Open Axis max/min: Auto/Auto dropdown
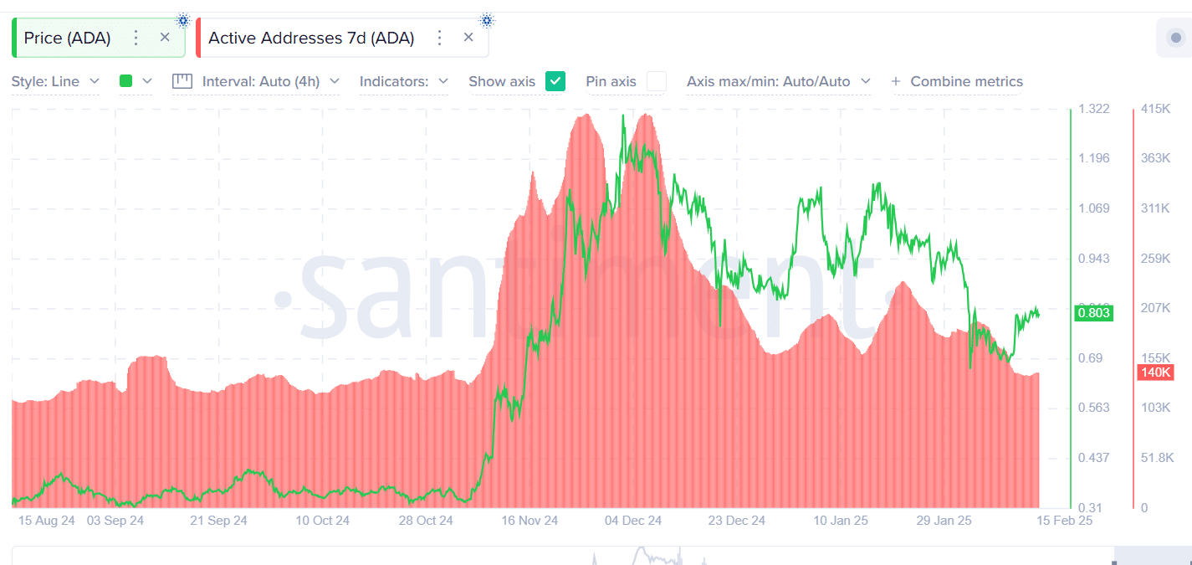Screen dimensions: 1192x565 coord(778,81)
